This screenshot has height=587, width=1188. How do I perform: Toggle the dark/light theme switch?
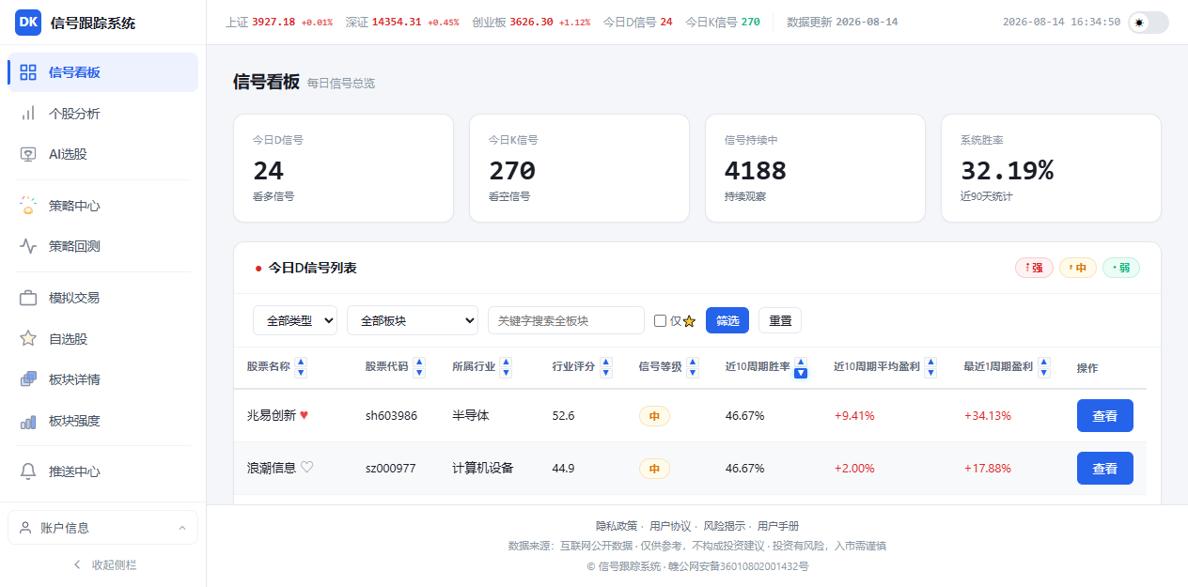[1149, 23]
